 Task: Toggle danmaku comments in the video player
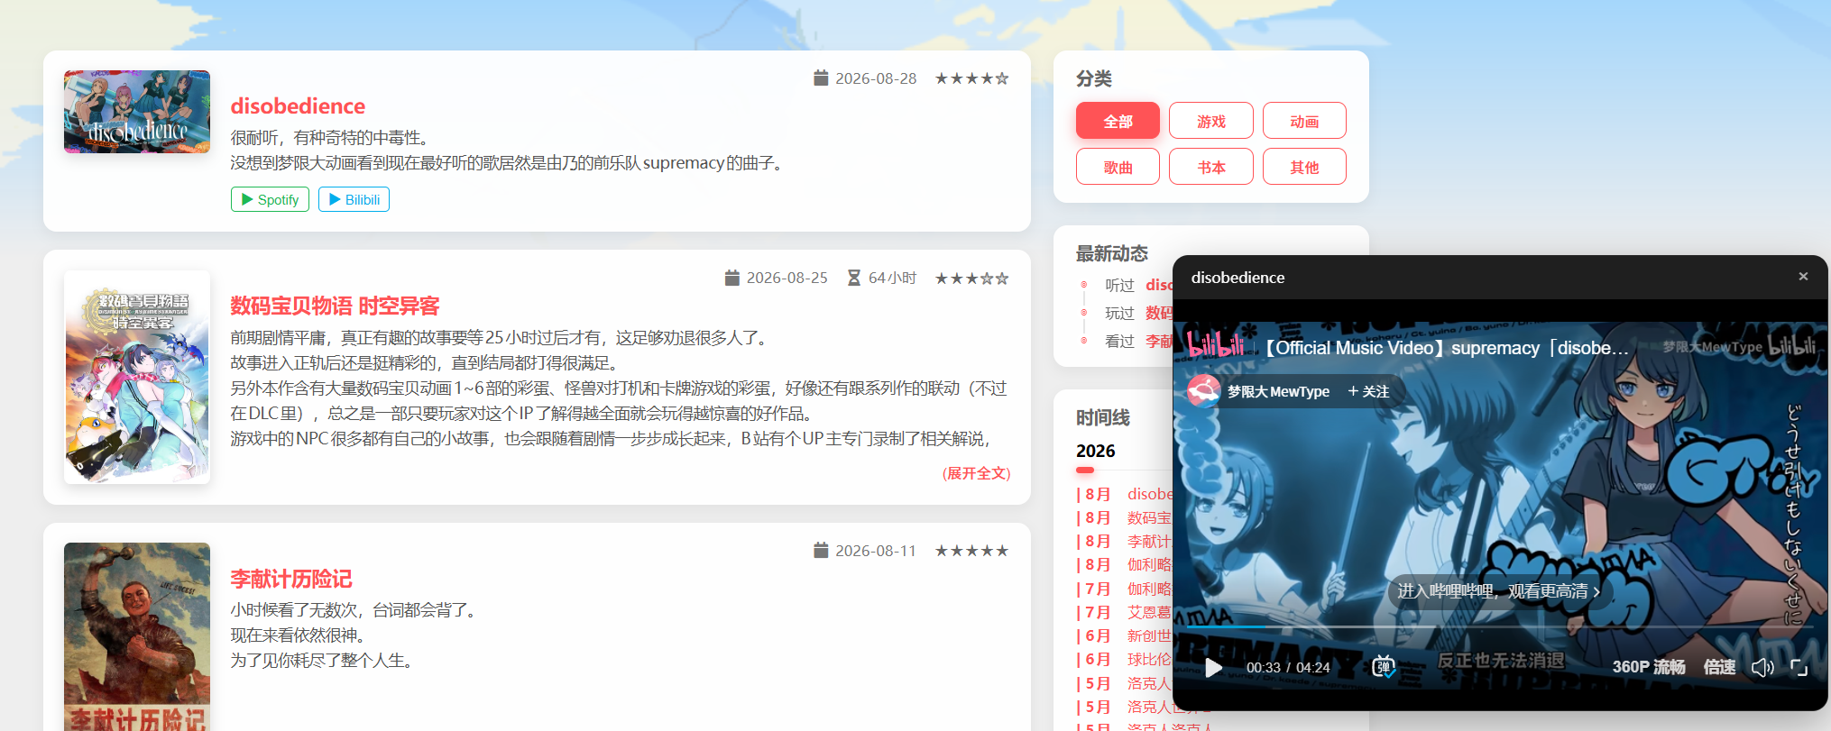click(x=1383, y=667)
